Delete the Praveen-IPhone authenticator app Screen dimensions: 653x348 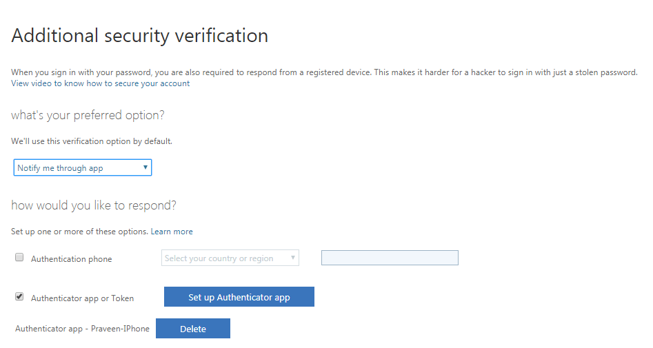pyautogui.click(x=193, y=329)
